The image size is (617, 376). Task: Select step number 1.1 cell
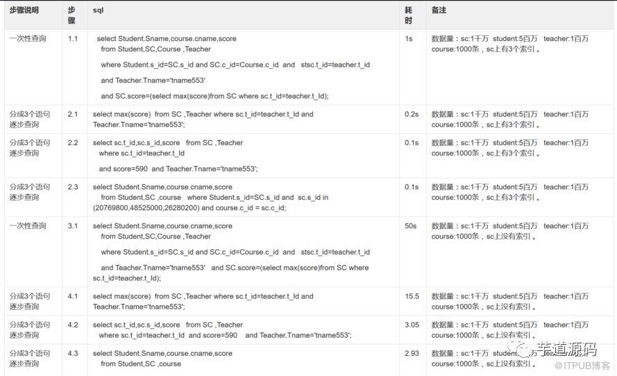pyautogui.click(x=73, y=39)
